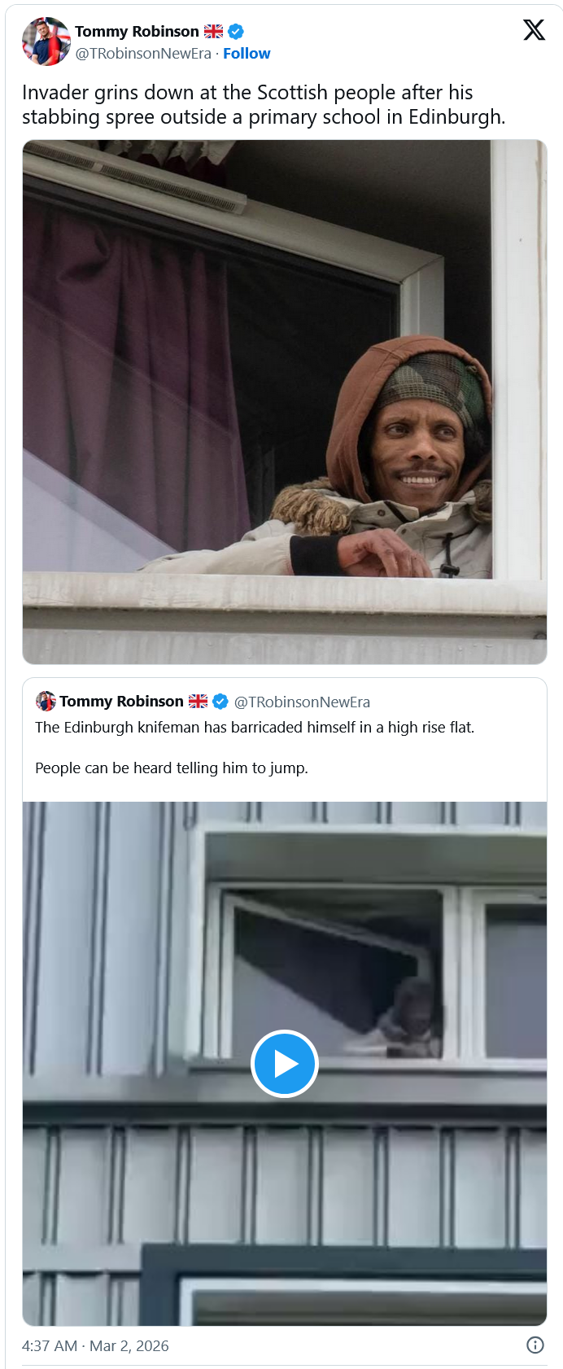
Task: Open the author's profile avatar at top
Action: click(46, 42)
